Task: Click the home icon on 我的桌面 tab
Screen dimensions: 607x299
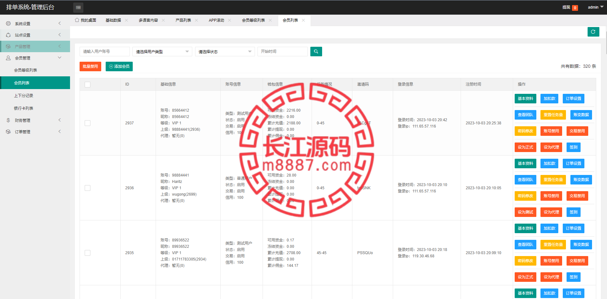Action: (x=77, y=20)
